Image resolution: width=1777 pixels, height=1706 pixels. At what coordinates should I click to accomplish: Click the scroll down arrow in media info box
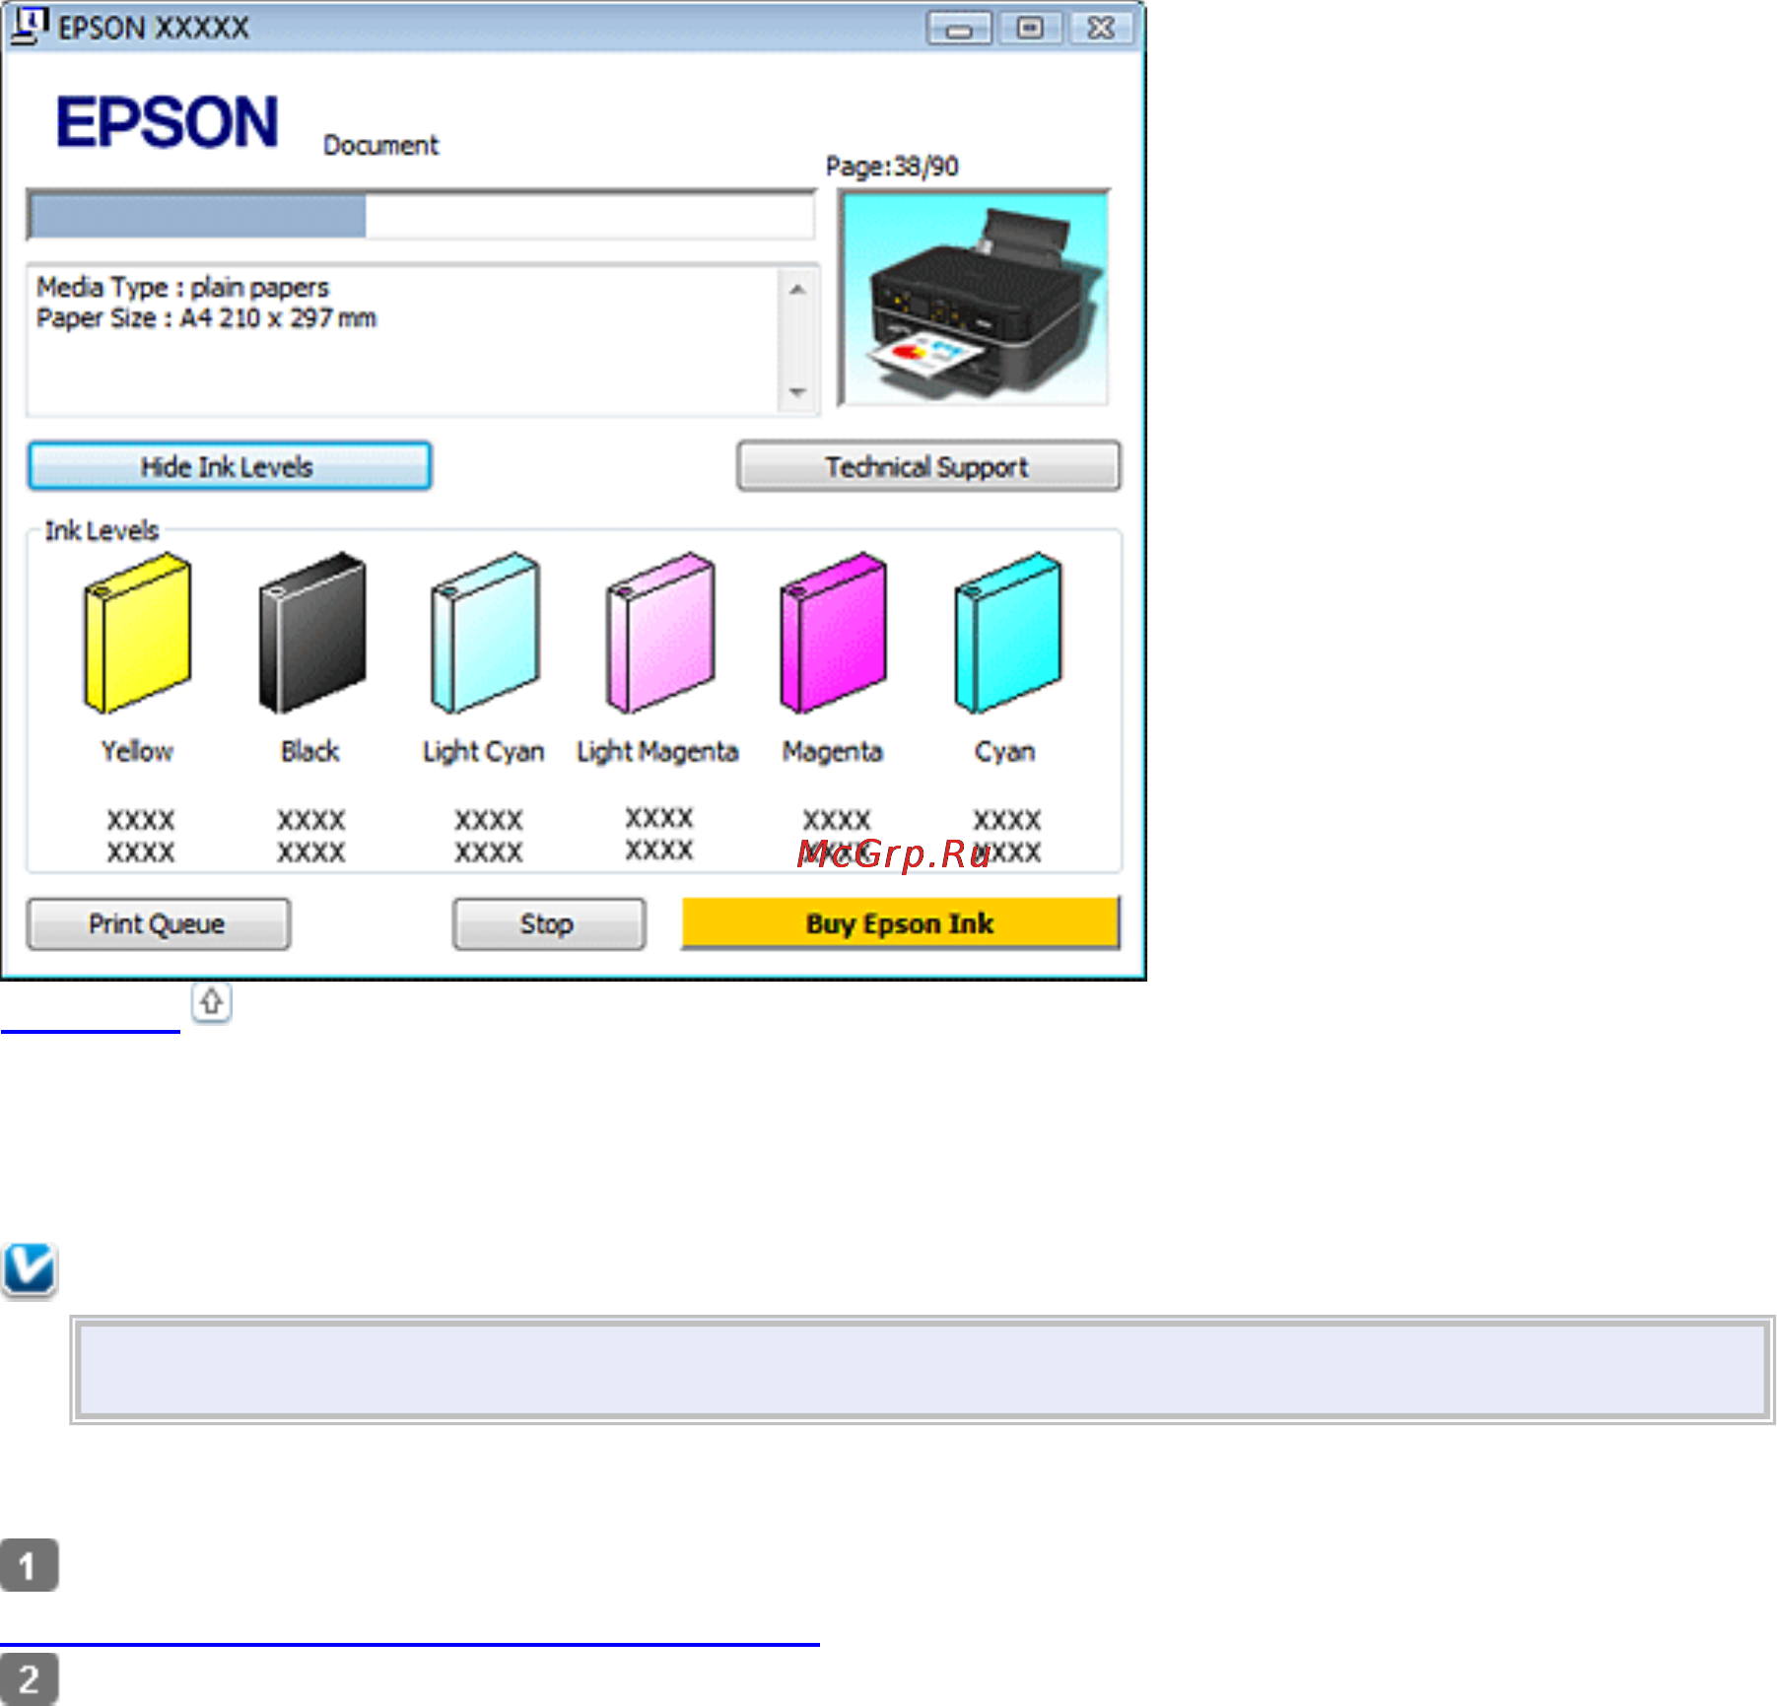point(797,392)
